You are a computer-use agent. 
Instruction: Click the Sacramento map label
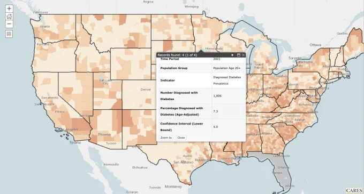coord(50,98)
